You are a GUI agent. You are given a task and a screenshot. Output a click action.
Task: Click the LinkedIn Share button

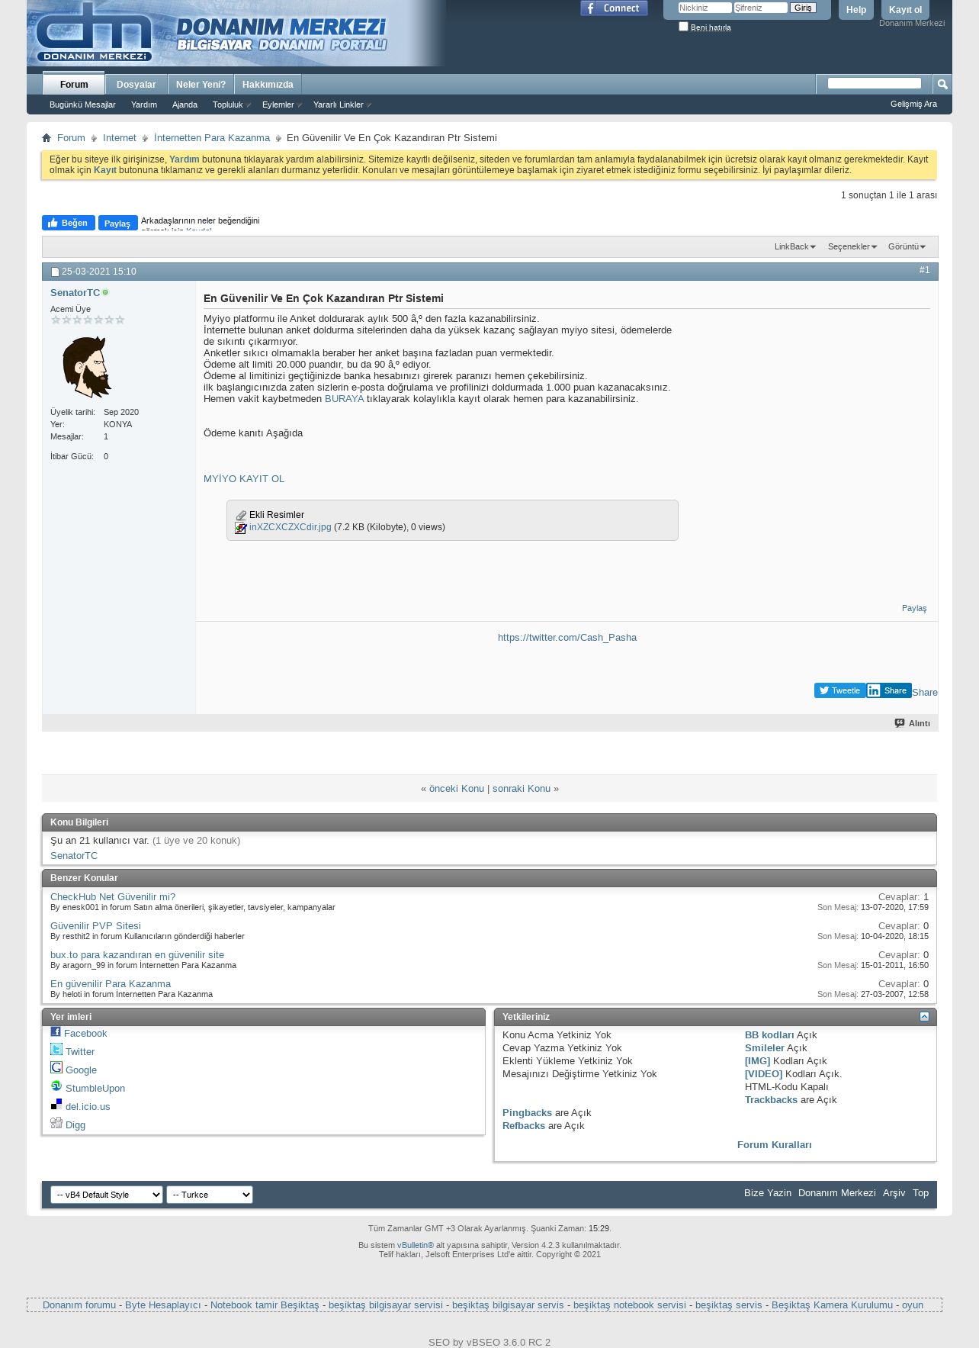coord(888,690)
